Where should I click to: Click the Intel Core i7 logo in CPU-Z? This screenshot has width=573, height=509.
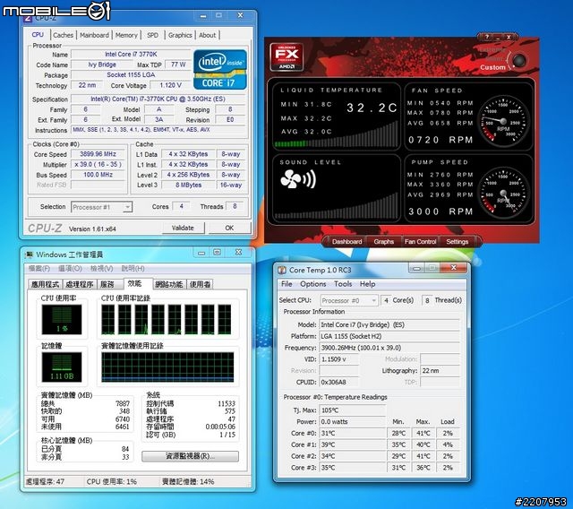click(220, 70)
